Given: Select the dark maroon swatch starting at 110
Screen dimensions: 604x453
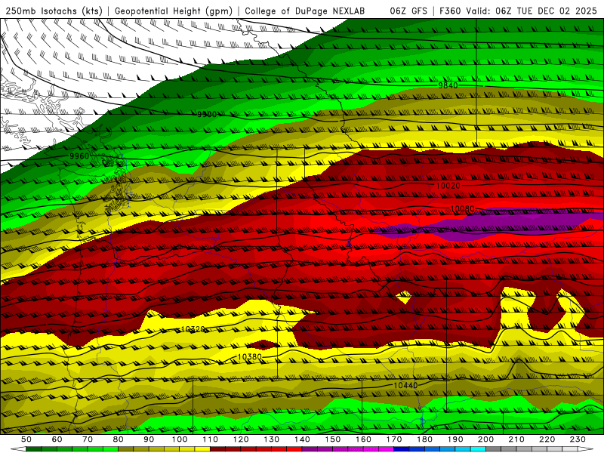Looking at the screenshot, I should pos(217,448).
